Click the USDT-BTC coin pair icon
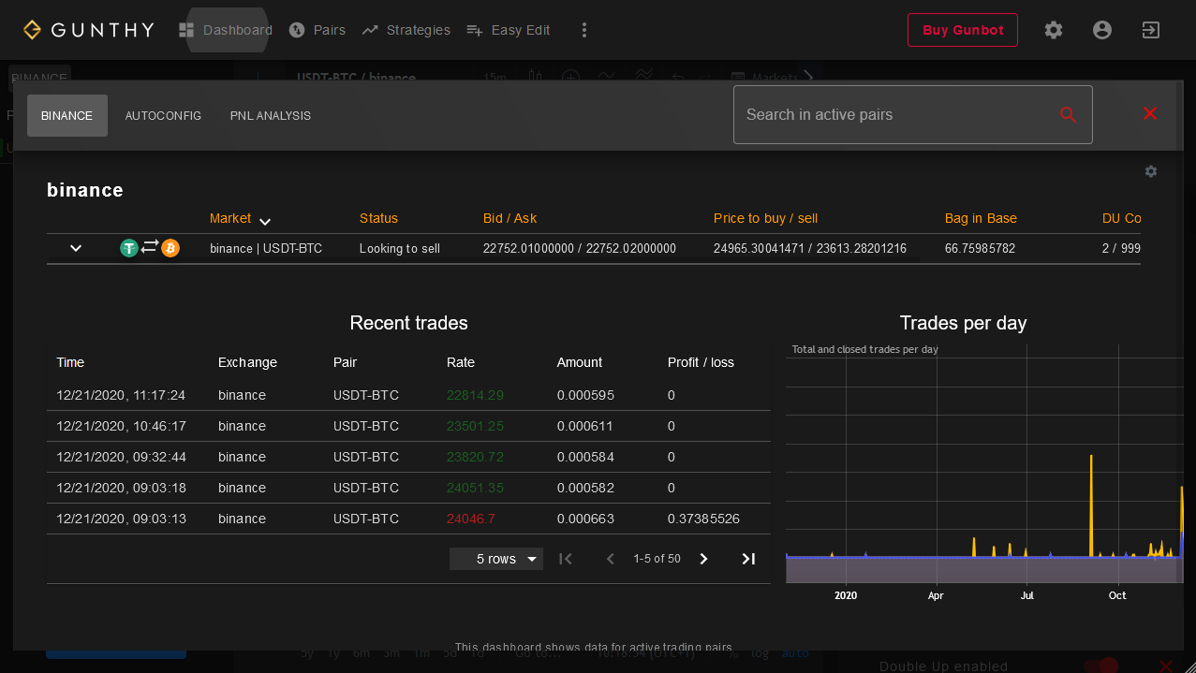1196x673 pixels. pos(150,248)
